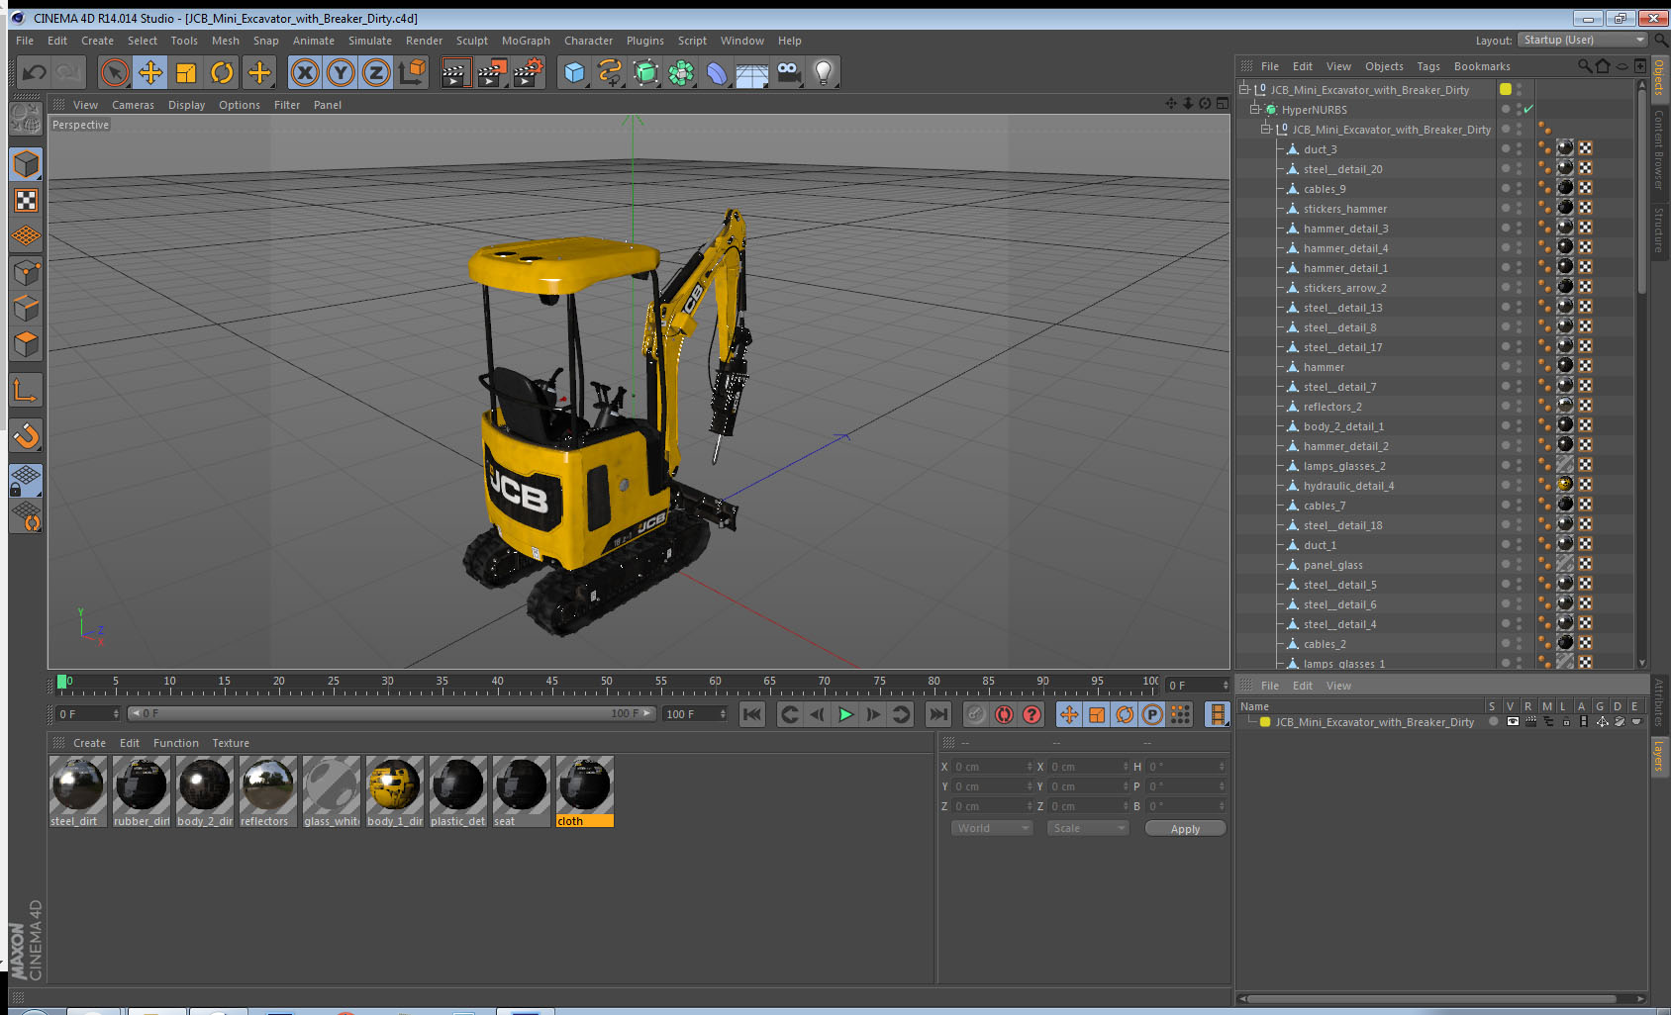Viewport: 1671px width, 1015px height.
Task: Select the steel_dirt material thumbnail
Action: pyautogui.click(x=77, y=784)
